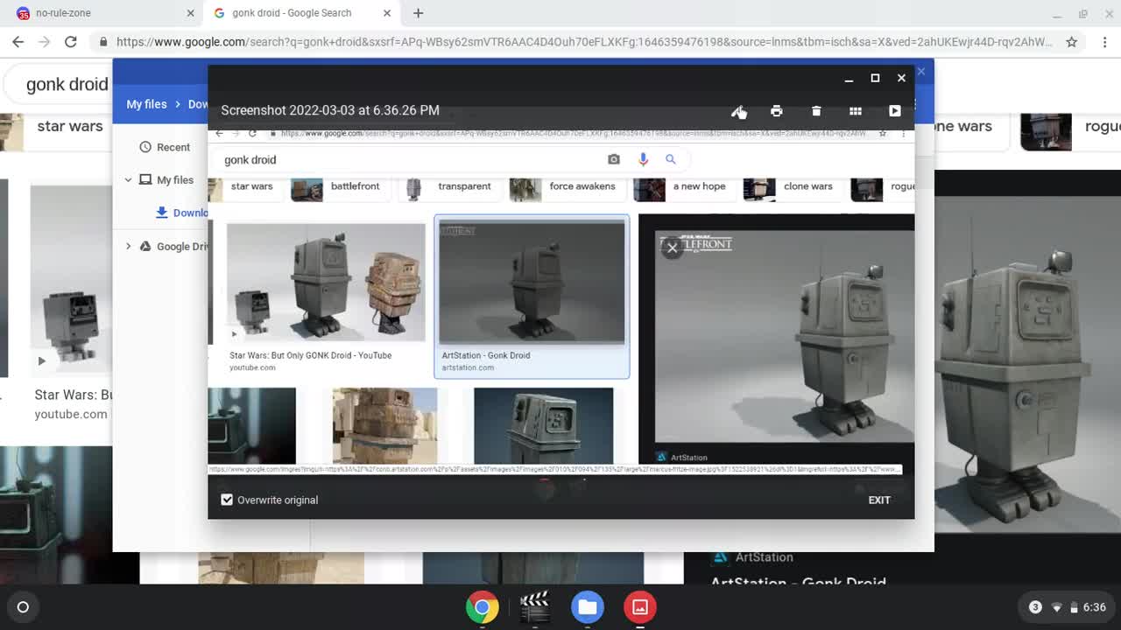
Task: Open large gonk droid preview image on page
Action: (1027, 364)
